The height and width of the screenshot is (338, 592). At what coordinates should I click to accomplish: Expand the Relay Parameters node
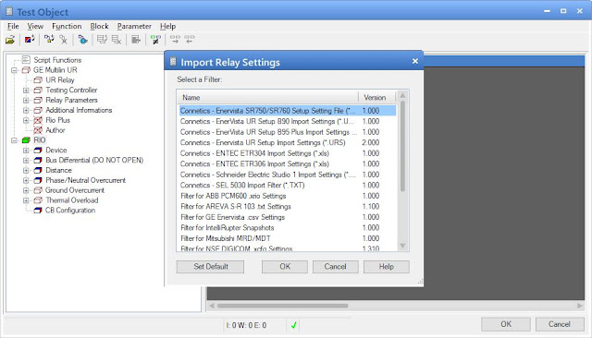[26, 101]
